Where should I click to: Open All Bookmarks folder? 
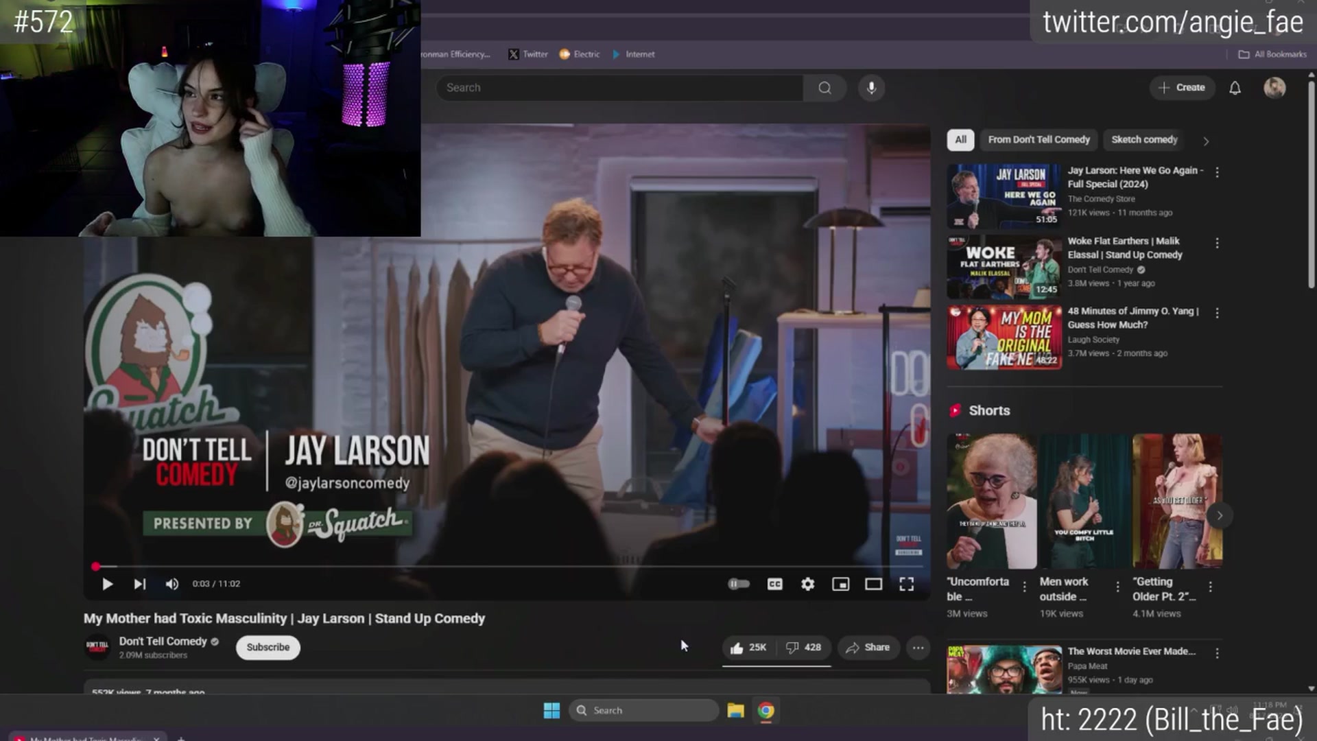coord(1272,54)
